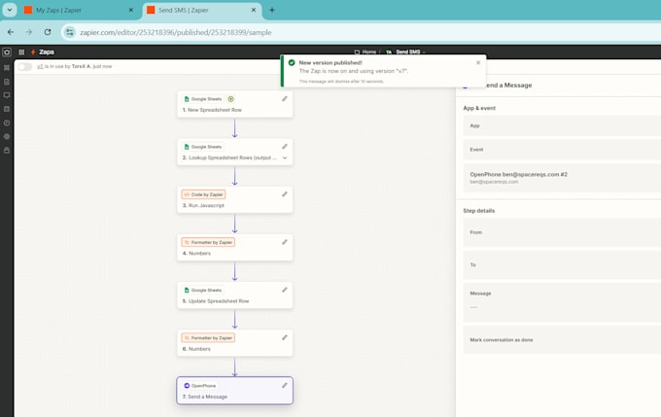
Task: Close the My Zaps | Zapier tab
Action: (x=131, y=10)
